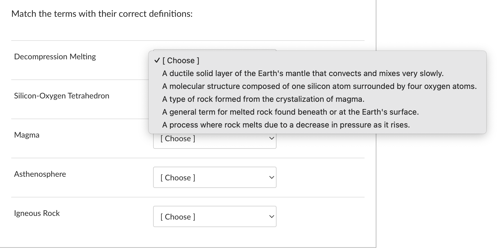The width and height of the screenshot is (502, 250).
Task: Click the Asthenosphere term label
Action: click(40, 174)
